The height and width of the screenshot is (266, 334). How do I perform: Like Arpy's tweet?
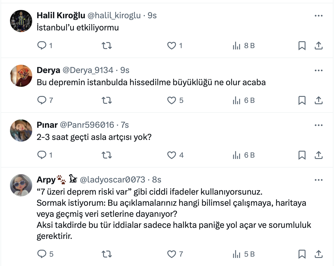(172, 254)
